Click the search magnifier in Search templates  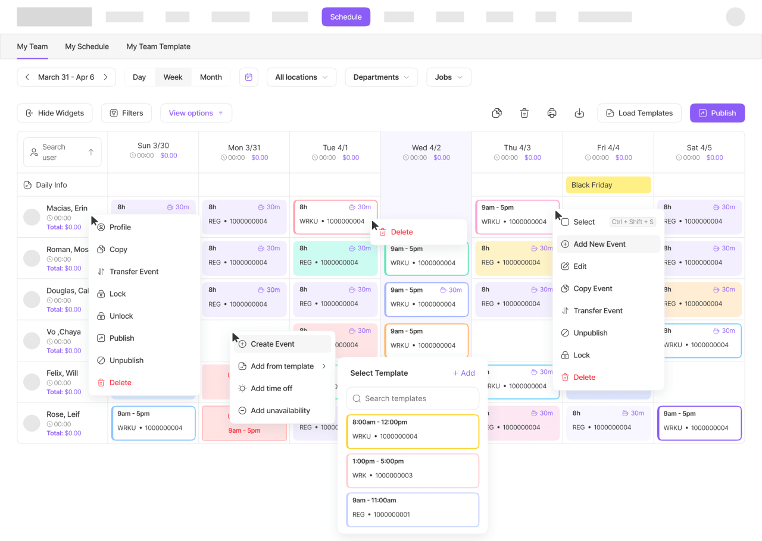pos(357,398)
